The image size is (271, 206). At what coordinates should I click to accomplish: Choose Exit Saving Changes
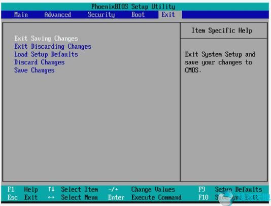(x=46, y=39)
